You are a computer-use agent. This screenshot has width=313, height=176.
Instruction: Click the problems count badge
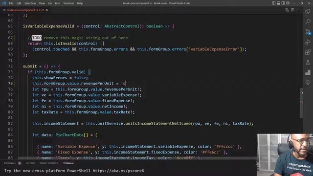(x=20, y=163)
